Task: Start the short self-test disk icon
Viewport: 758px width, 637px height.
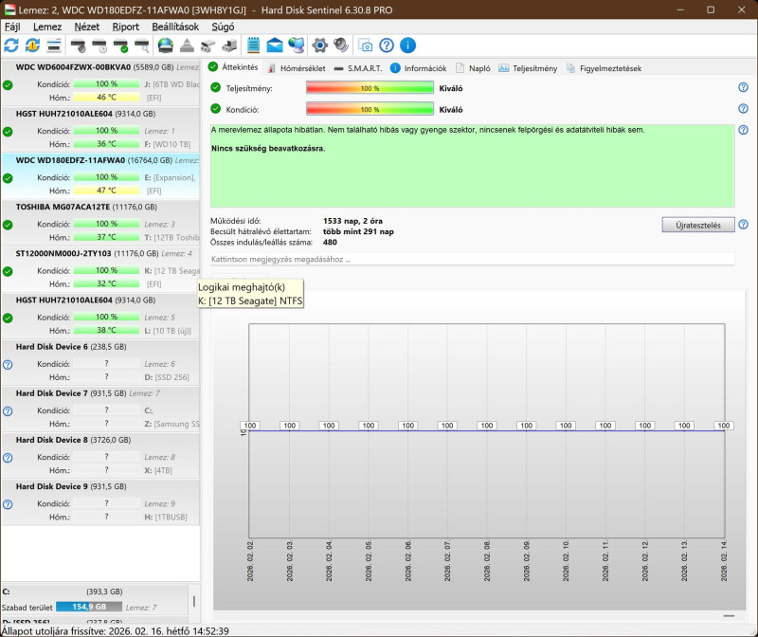Action: click(x=78, y=45)
